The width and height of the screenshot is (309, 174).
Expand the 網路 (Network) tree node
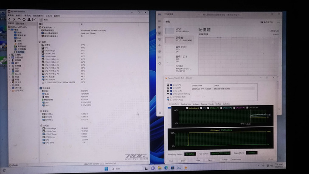[x=10, y=71]
